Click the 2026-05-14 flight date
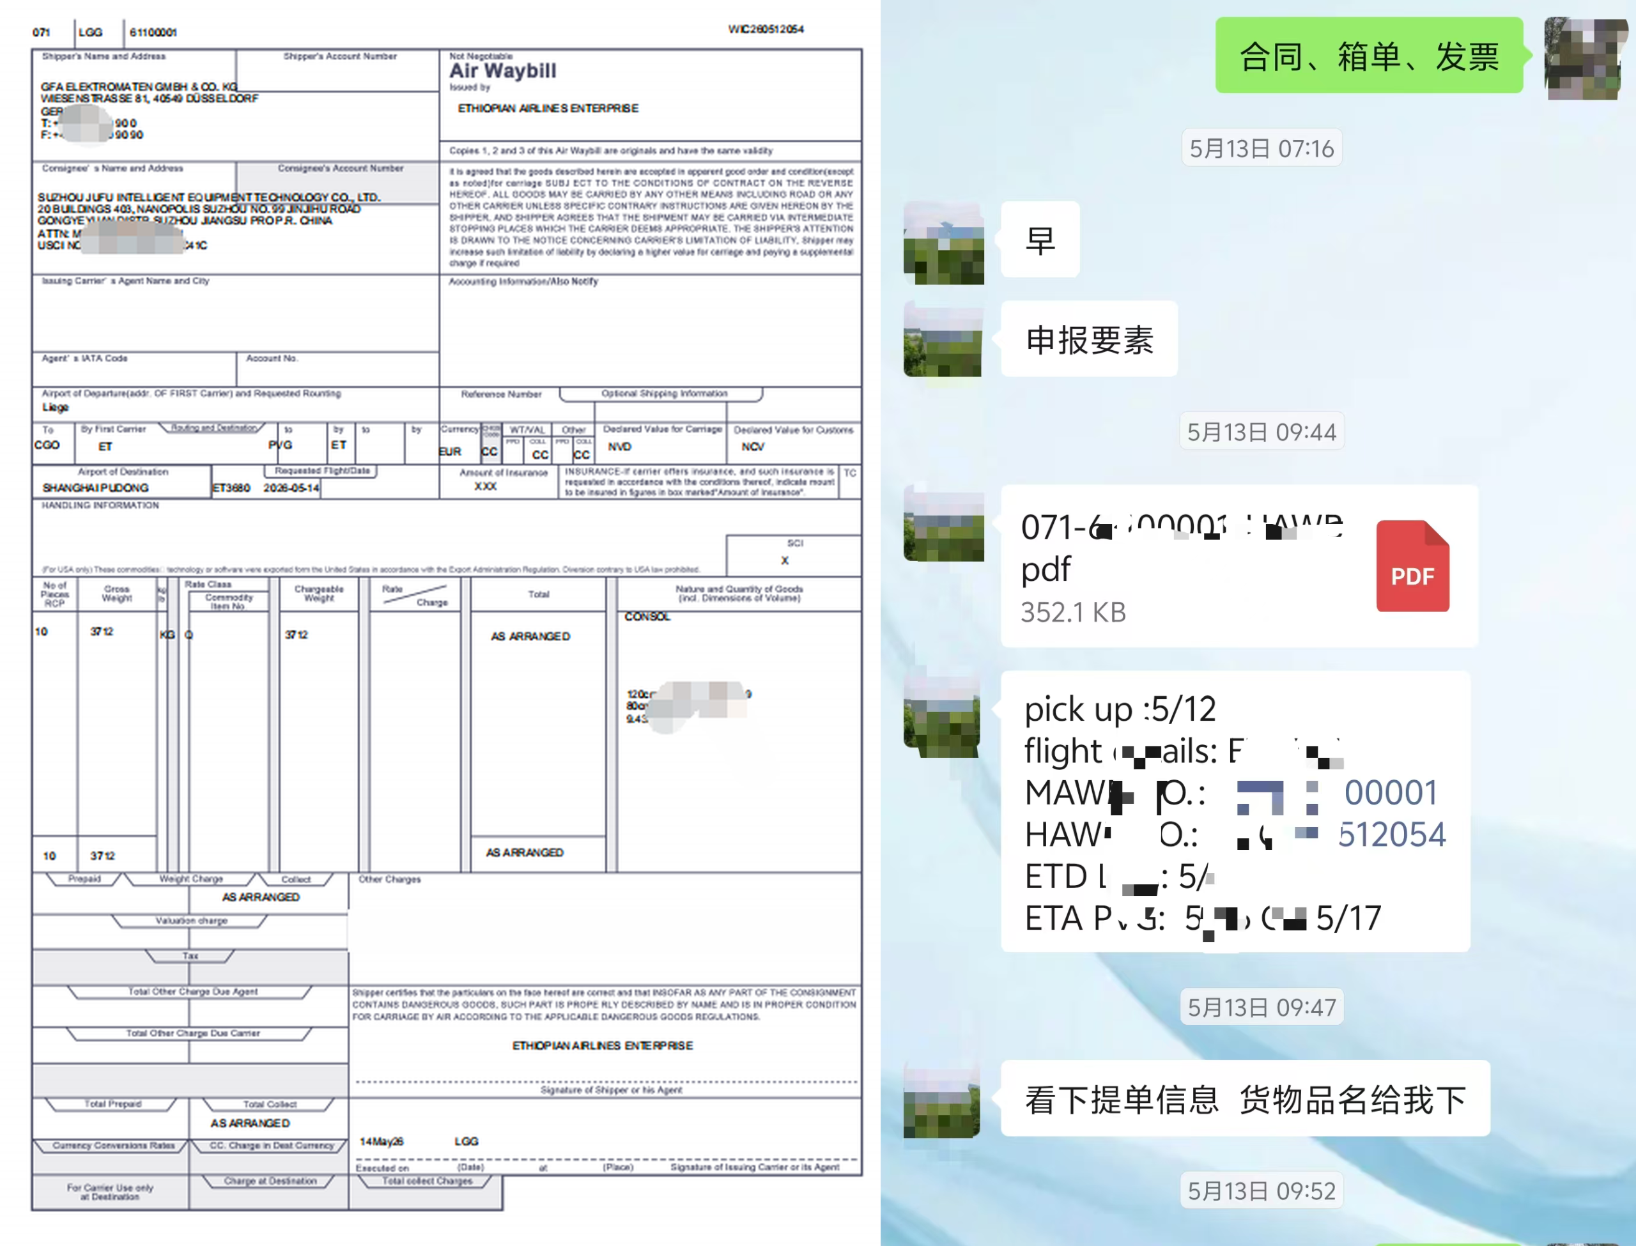The height and width of the screenshot is (1246, 1636). pyautogui.click(x=291, y=488)
